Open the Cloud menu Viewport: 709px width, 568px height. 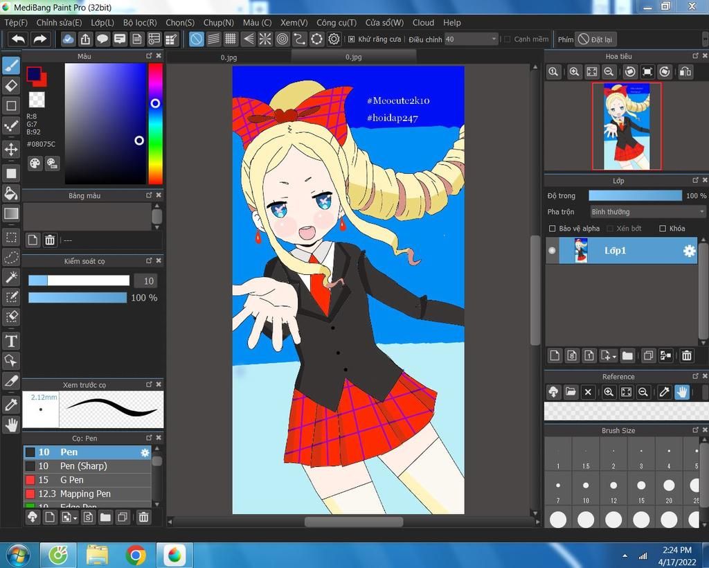coord(423,23)
